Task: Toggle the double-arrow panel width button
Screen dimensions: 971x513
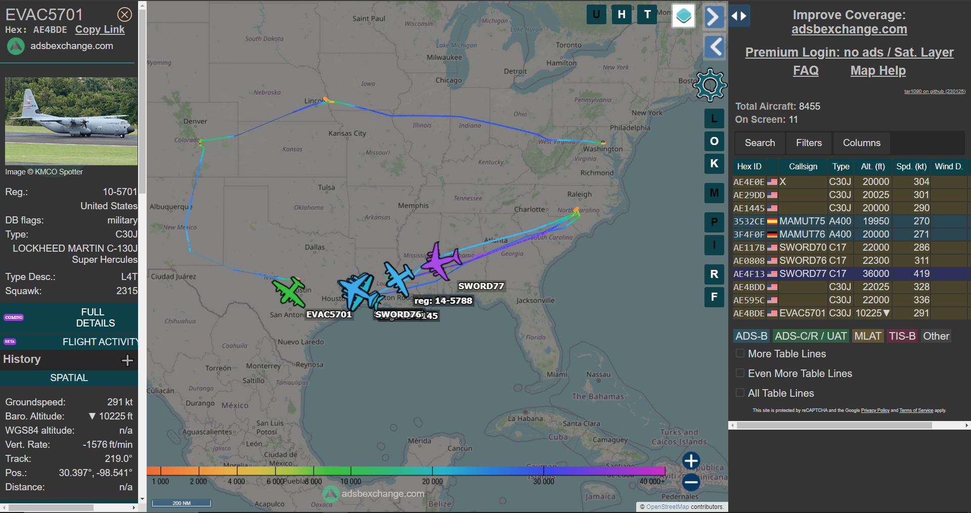Action: pos(739,16)
